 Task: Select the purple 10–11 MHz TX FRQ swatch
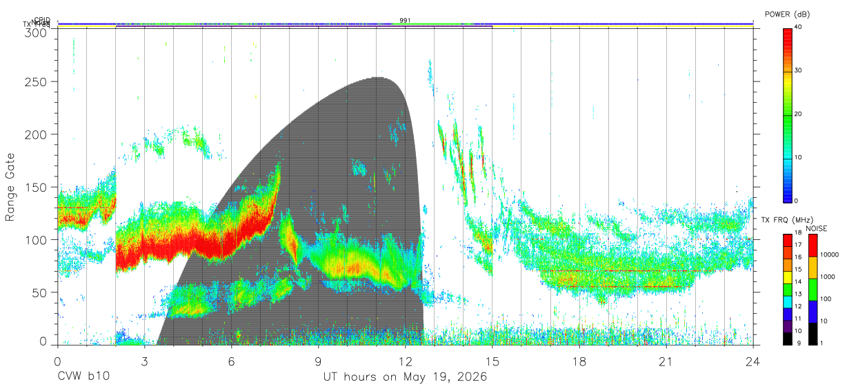(787, 325)
